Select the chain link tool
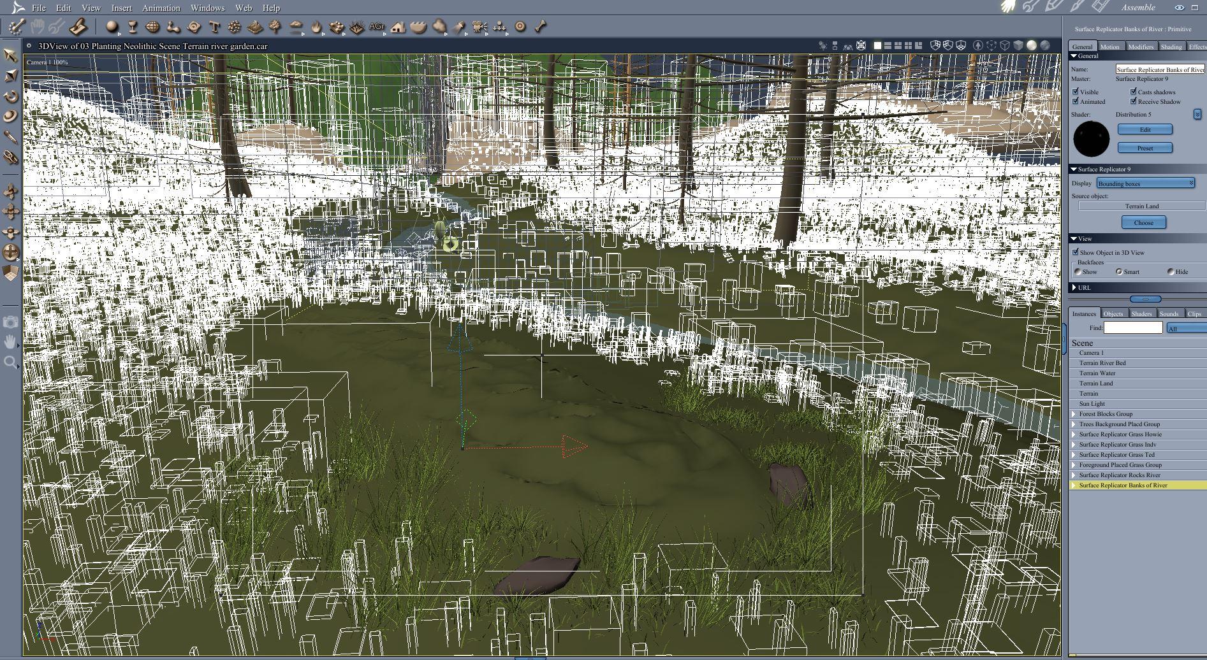 tap(10, 157)
